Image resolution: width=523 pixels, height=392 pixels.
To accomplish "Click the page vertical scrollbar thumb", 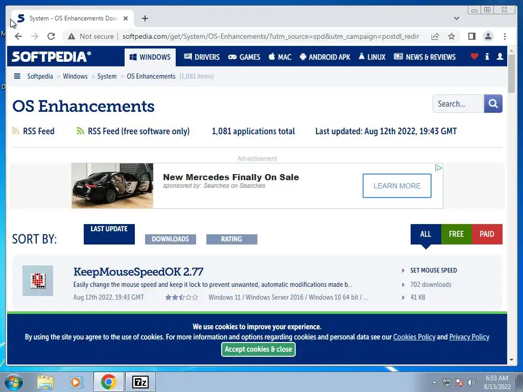I will click(512, 73).
